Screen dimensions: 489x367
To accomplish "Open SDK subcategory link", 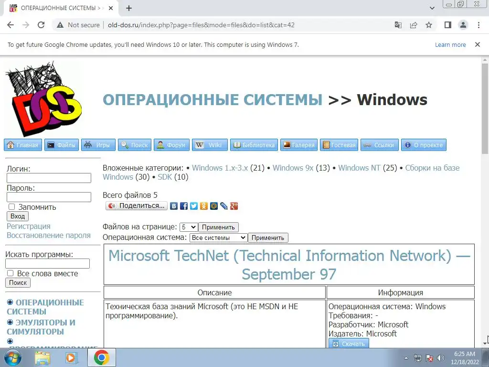I will 165,177.
